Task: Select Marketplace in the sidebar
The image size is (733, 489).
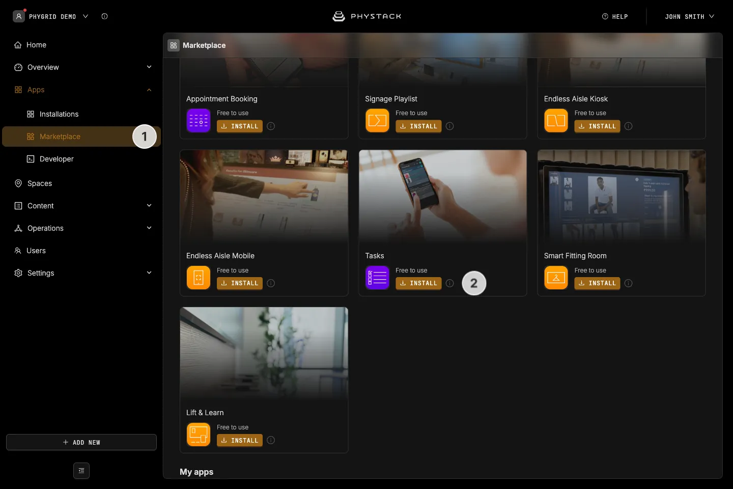Action: tap(81, 137)
